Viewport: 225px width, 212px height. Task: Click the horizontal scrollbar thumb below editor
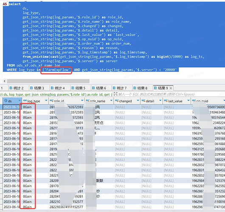click(x=48, y=81)
